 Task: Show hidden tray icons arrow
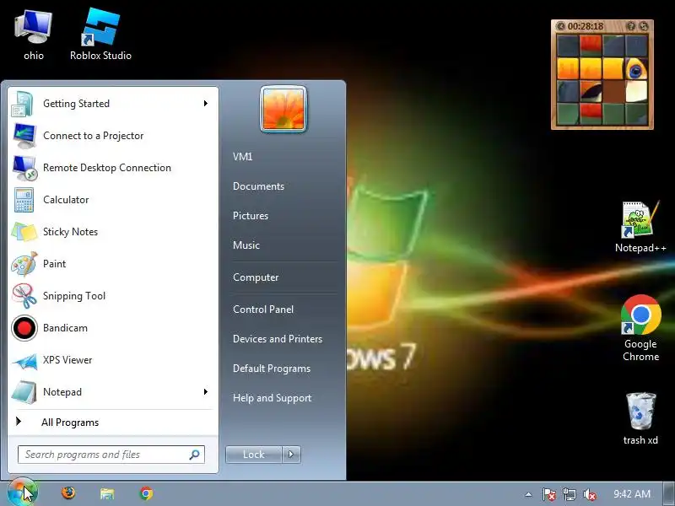528,494
